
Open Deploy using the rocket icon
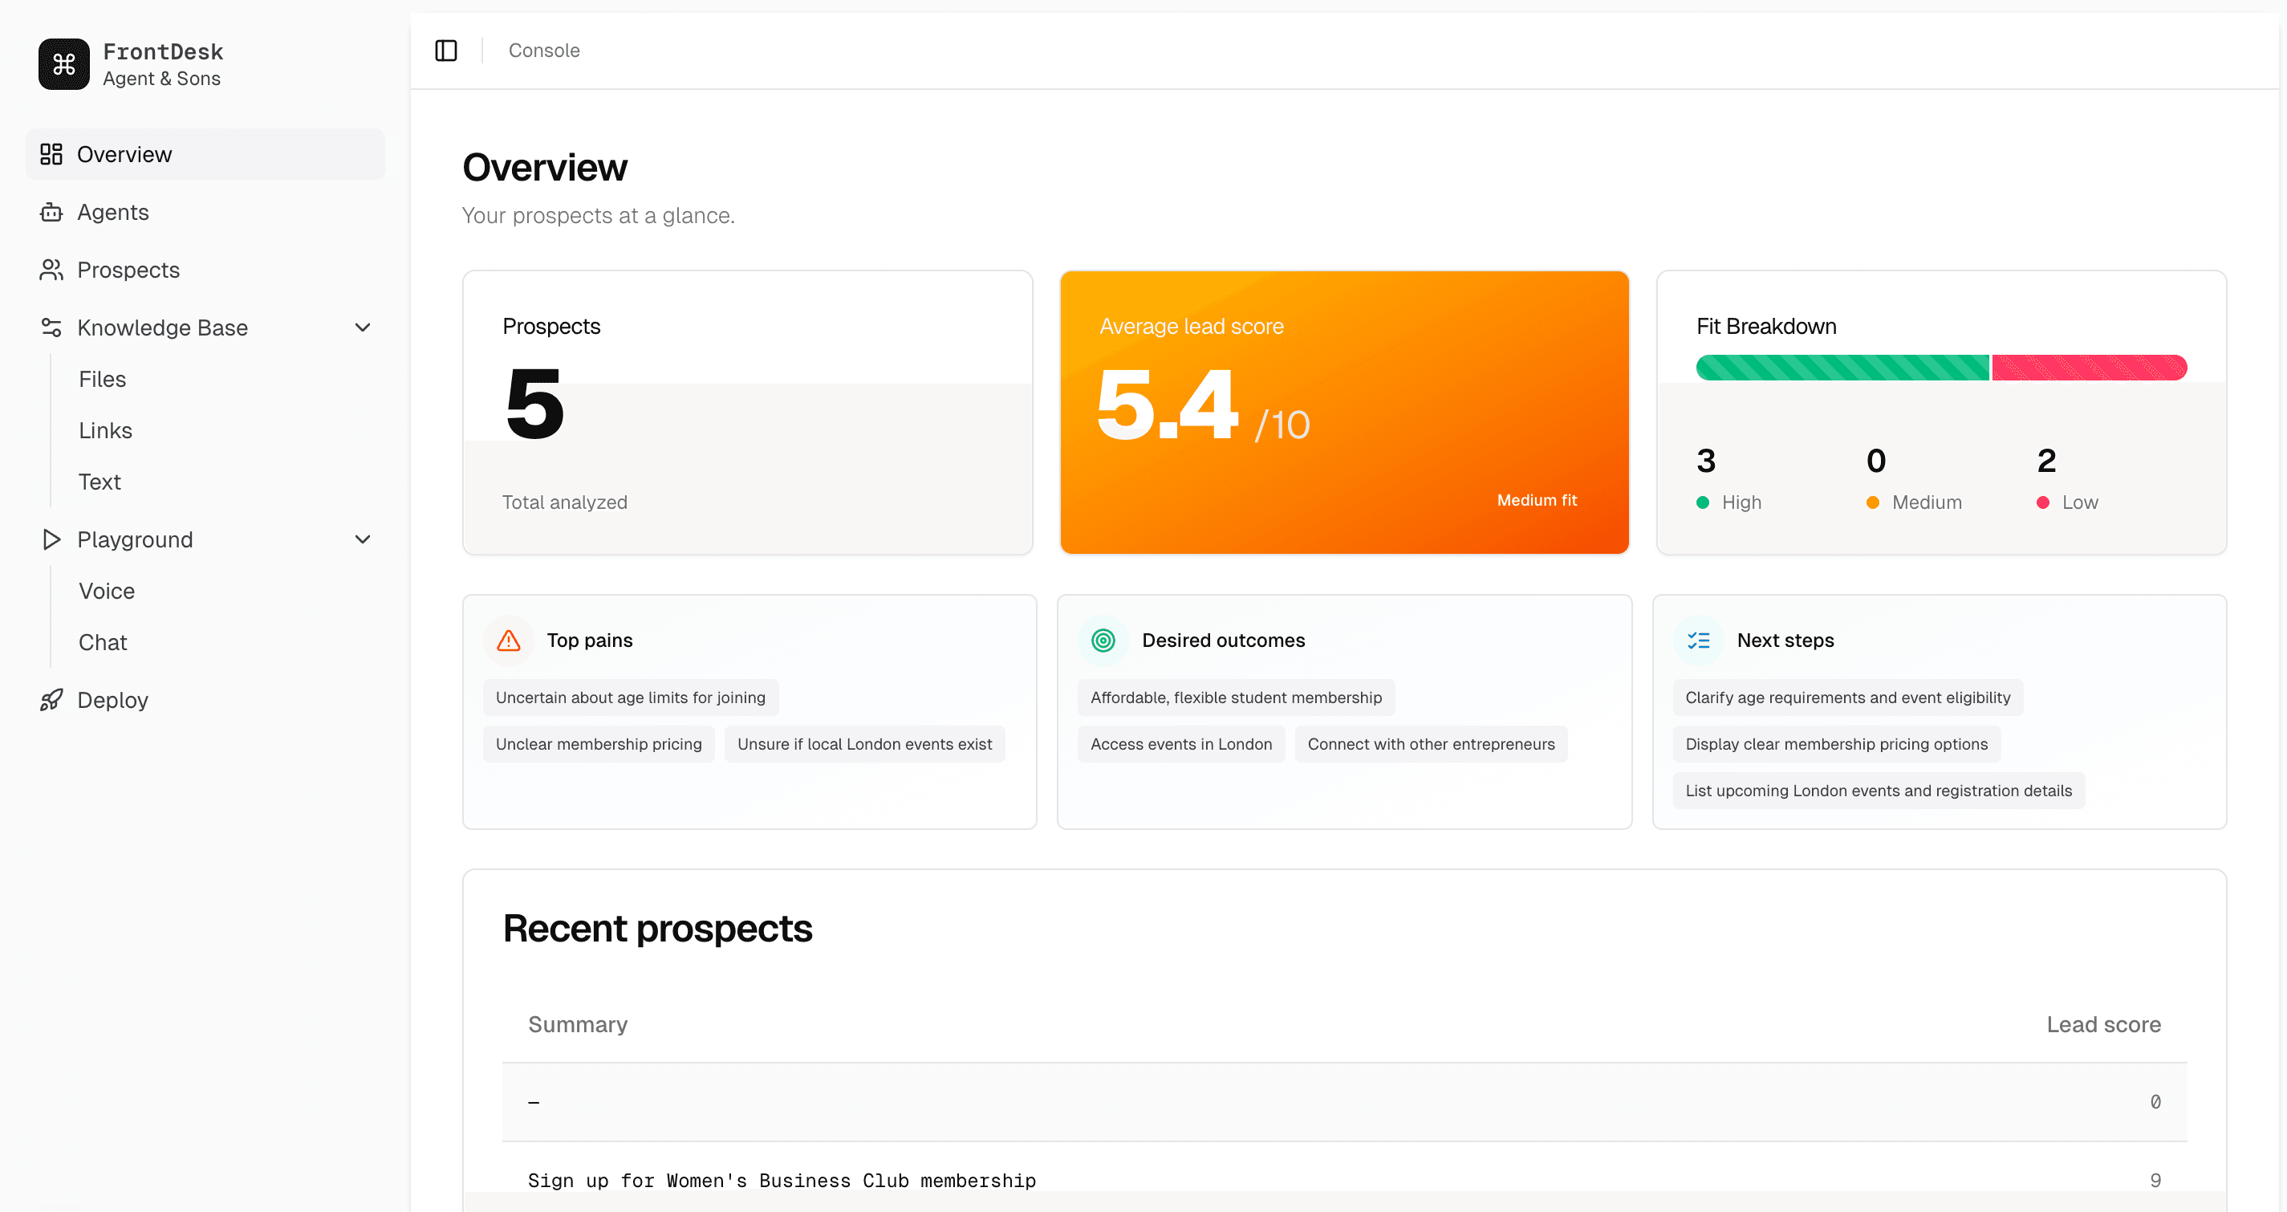point(51,700)
